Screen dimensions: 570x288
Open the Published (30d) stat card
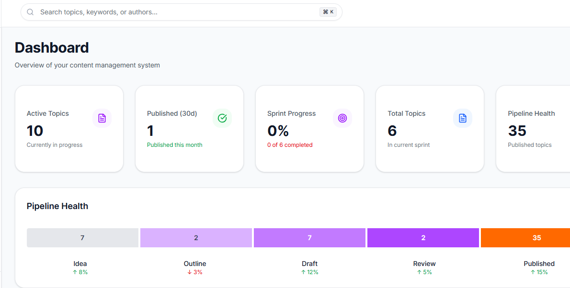click(x=189, y=128)
